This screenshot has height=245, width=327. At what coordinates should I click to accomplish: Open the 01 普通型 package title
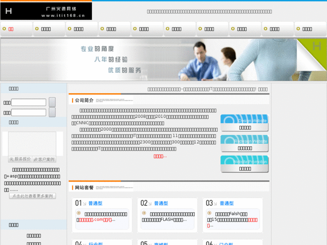(x=95, y=203)
